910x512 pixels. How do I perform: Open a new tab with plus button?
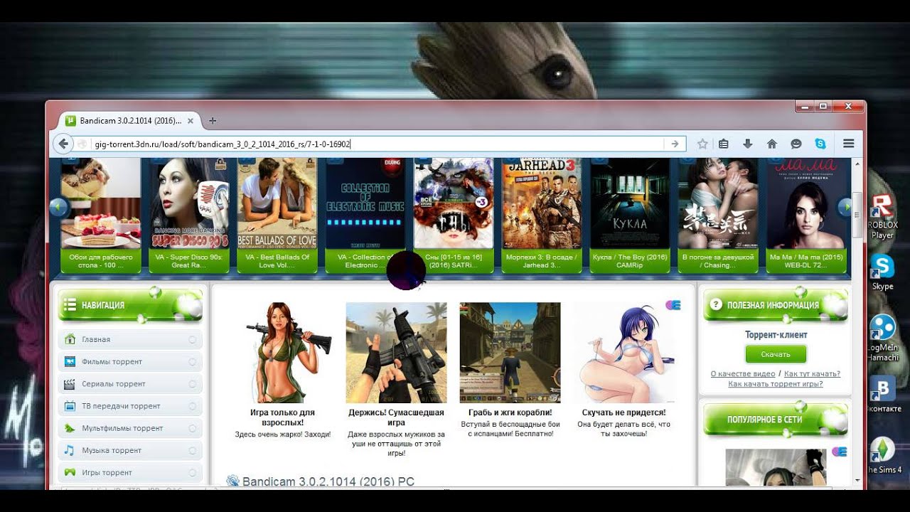click(x=212, y=121)
